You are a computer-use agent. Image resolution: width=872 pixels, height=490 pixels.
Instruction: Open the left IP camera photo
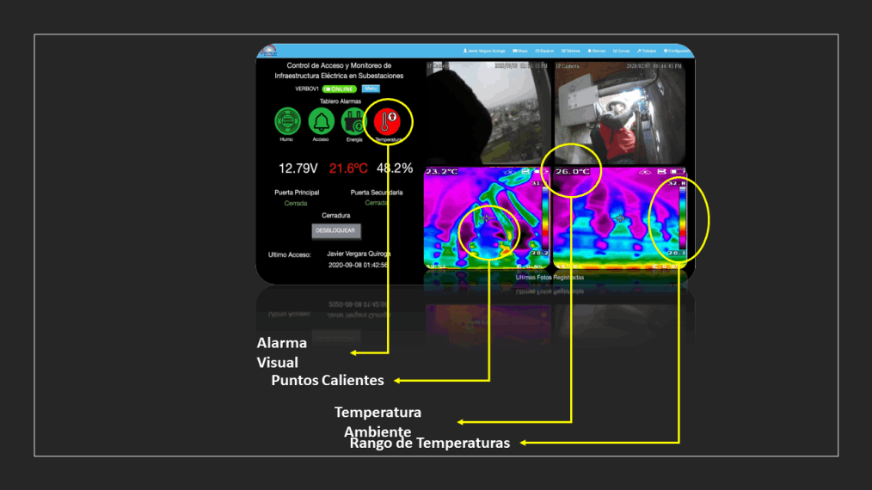click(488, 112)
